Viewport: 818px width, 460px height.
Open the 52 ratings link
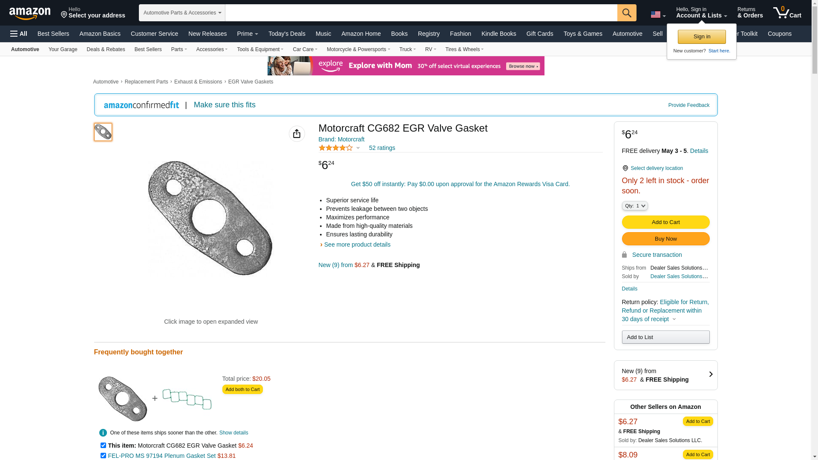(x=382, y=148)
